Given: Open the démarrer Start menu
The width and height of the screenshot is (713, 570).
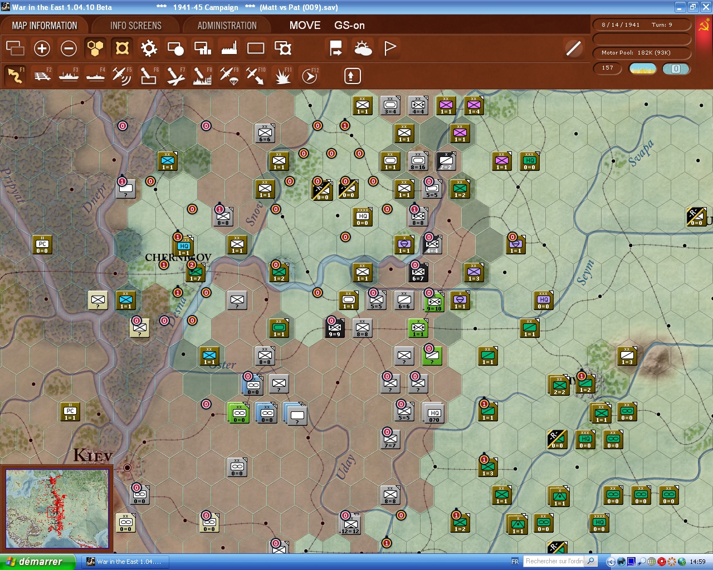Looking at the screenshot, I should point(37,562).
